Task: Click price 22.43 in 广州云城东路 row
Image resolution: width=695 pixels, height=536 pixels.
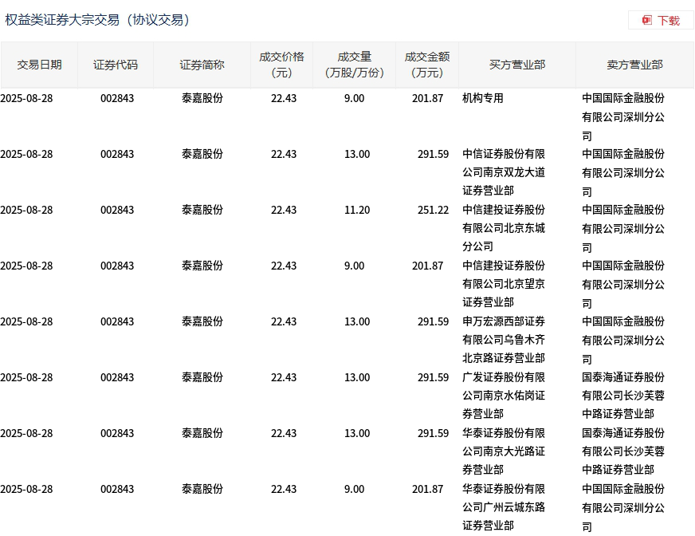Action: [284, 489]
